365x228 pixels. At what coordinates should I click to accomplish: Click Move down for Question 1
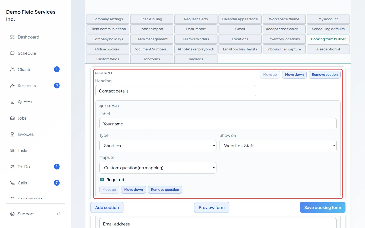tap(134, 189)
